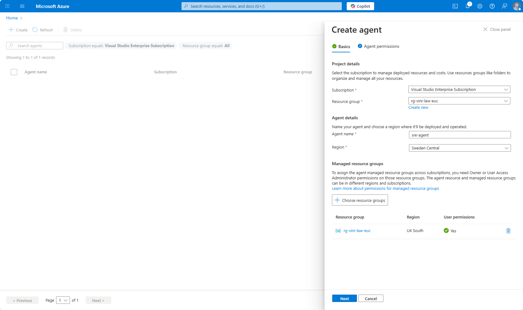Click the Create new resource group link

pyautogui.click(x=418, y=108)
